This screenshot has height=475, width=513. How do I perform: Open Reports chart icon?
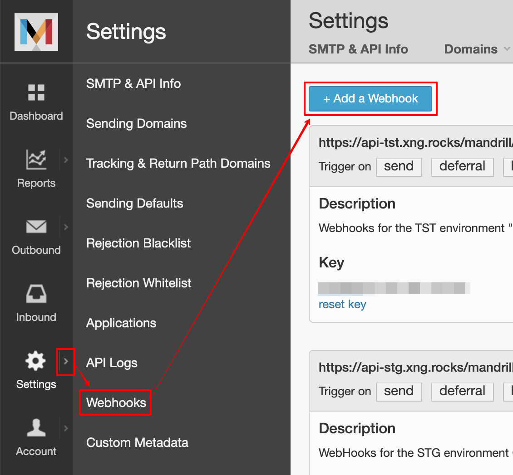click(36, 160)
